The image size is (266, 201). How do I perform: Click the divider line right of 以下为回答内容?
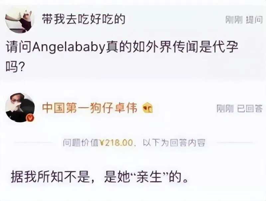click(235, 143)
